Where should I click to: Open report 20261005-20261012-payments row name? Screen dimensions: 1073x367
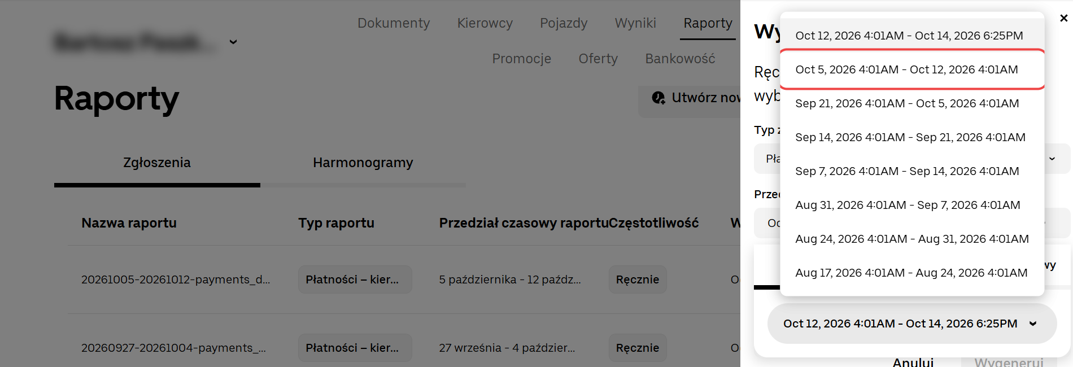click(x=176, y=279)
